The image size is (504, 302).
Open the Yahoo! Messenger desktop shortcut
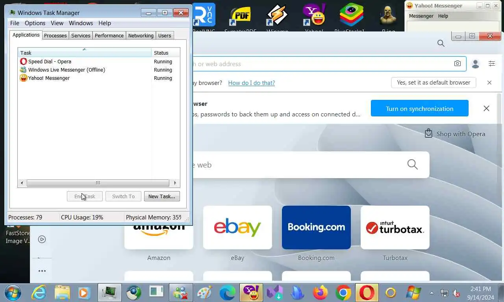(x=314, y=18)
